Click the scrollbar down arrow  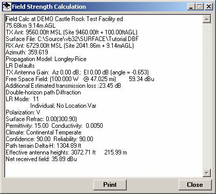207,173
